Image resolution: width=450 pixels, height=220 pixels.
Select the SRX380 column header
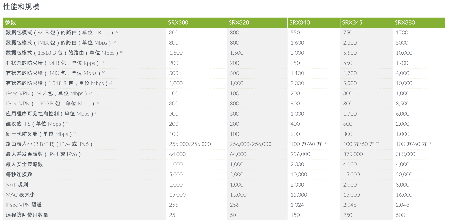pos(405,22)
